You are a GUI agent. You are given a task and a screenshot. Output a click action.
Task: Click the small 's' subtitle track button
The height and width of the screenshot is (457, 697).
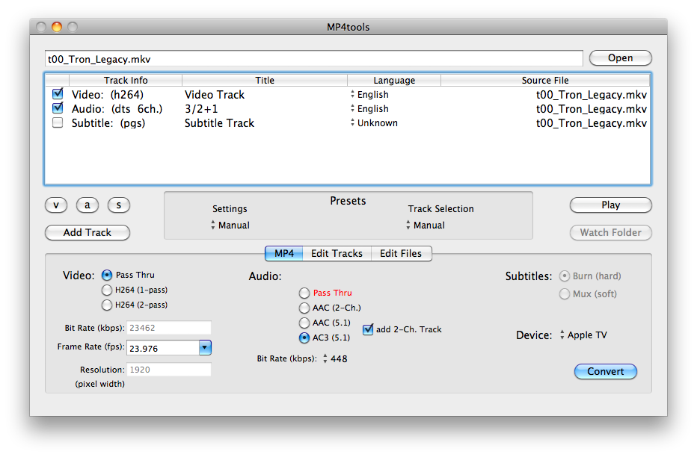[x=119, y=205]
